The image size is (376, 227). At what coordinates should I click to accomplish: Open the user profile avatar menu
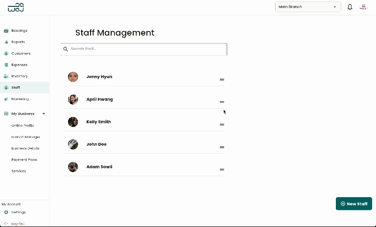click(364, 7)
